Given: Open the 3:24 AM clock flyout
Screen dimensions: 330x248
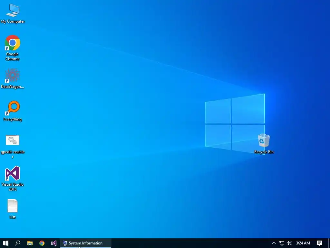Looking at the screenshot, I should pos(303,243).
